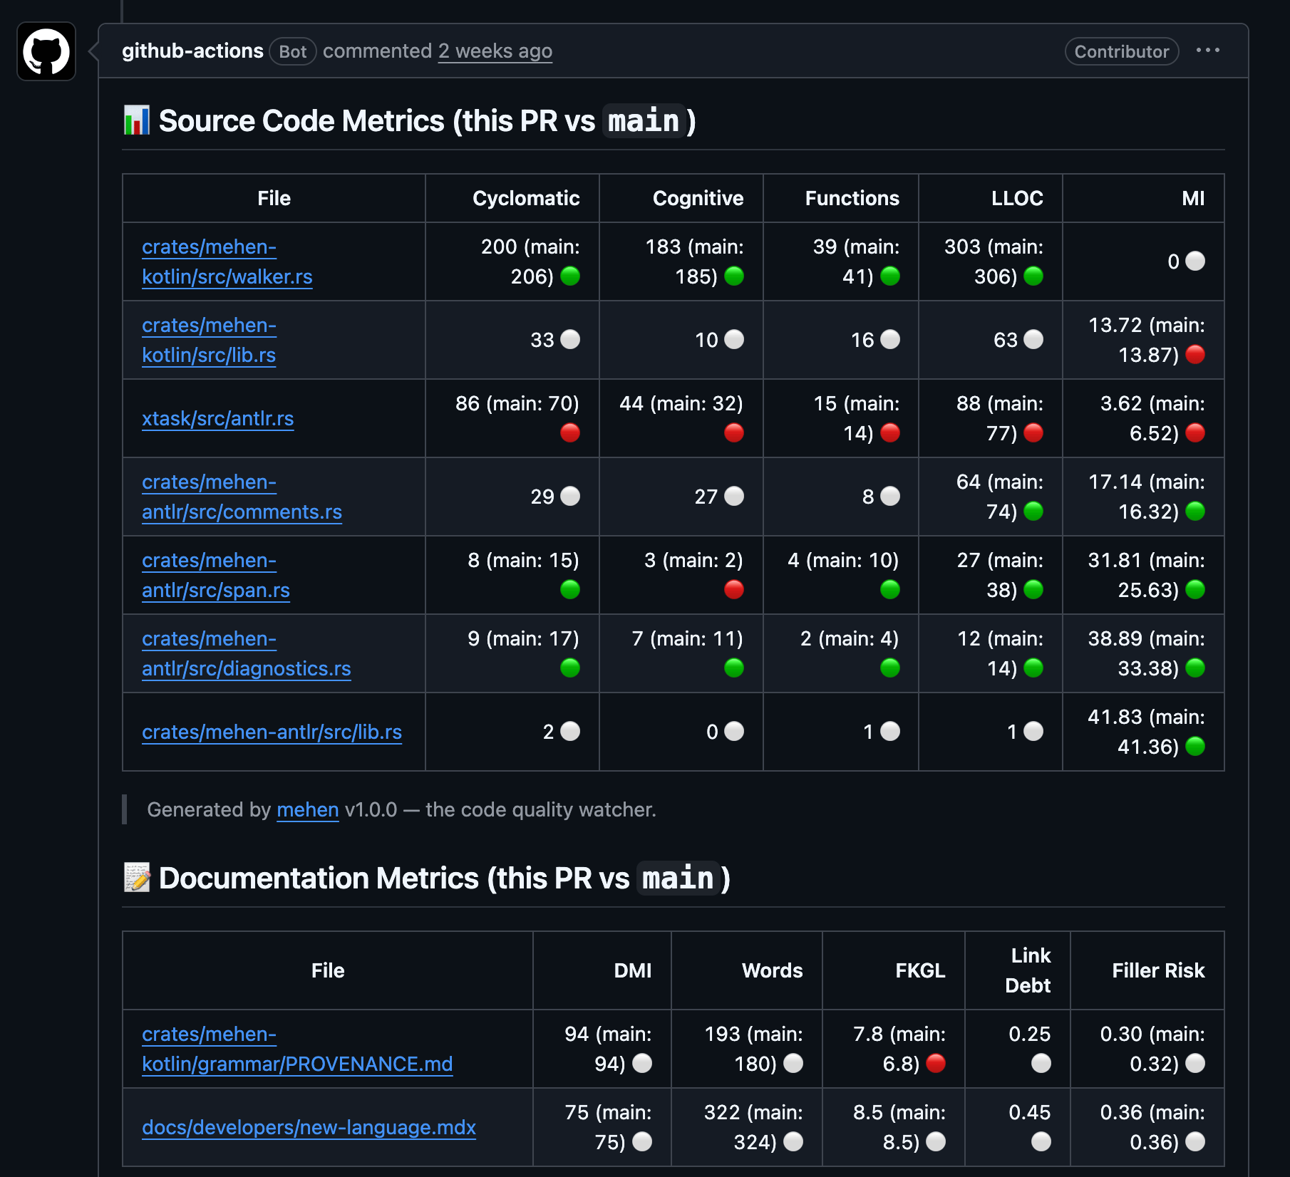Screen dimensions: 1290x1177
Task: Click green circle in span.rs Cyclomatic cell
Action: click(570, 589)
